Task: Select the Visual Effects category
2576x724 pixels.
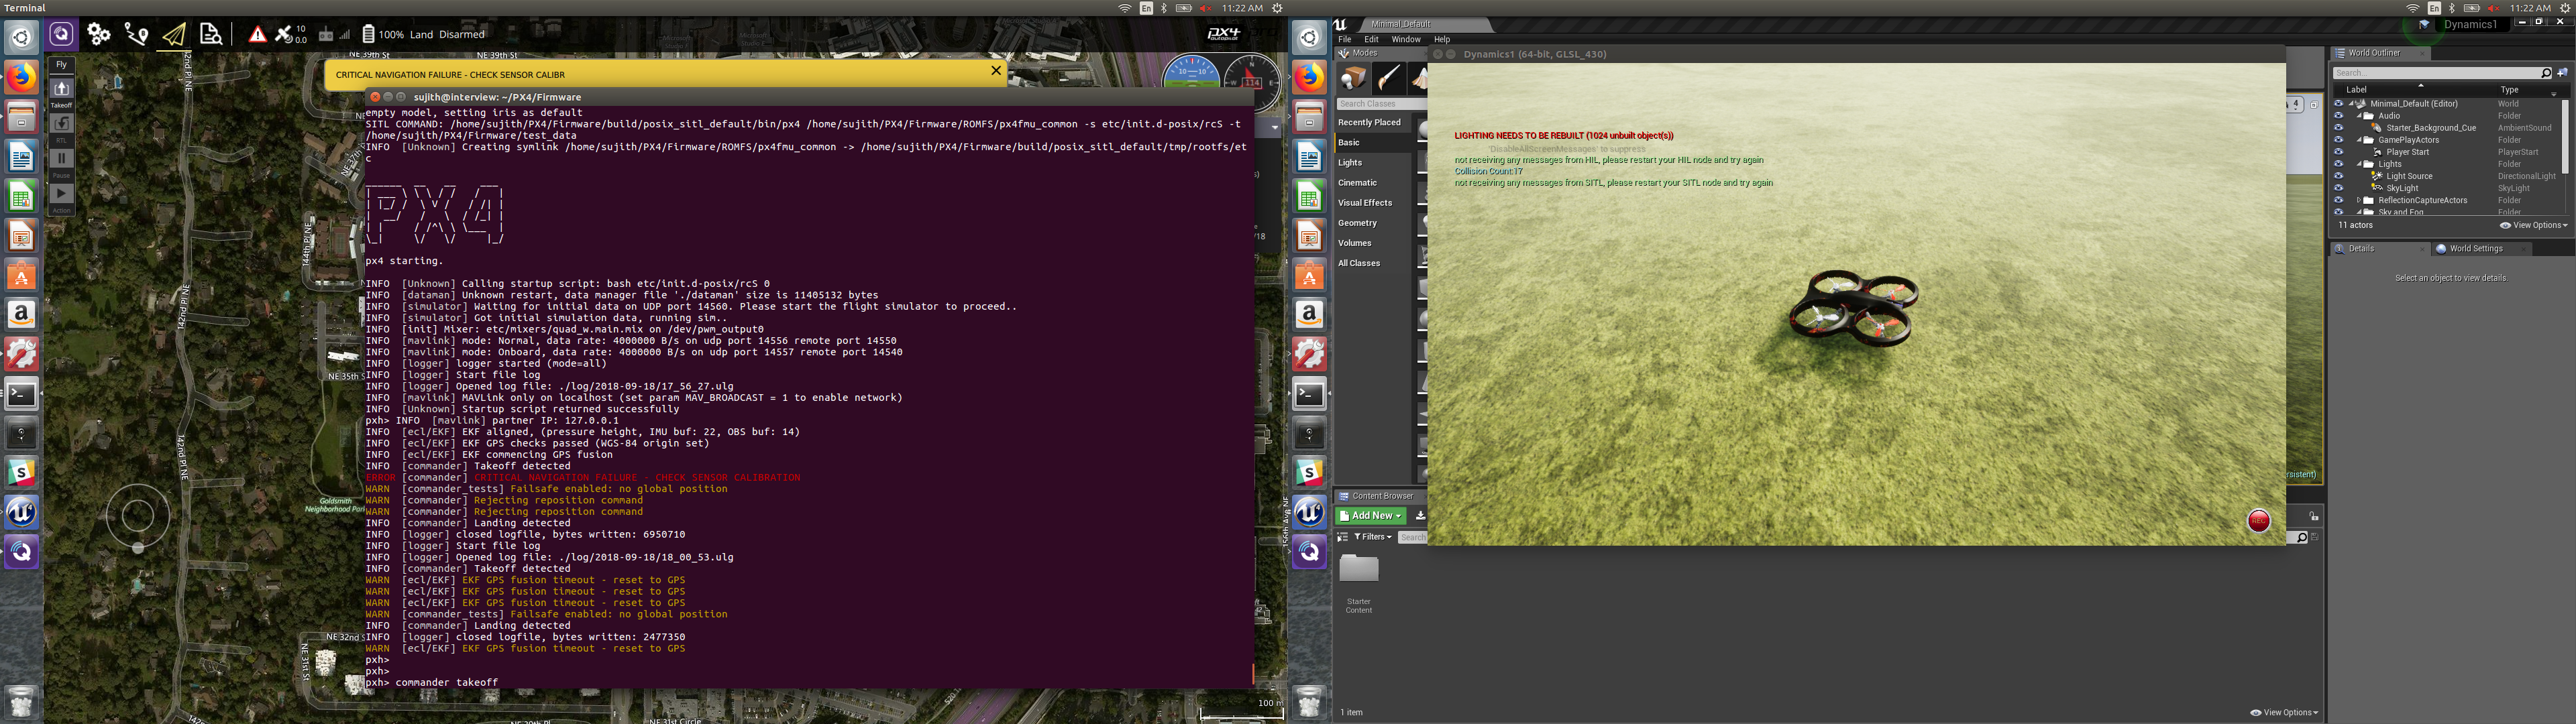Action: tap(1364, 203)
